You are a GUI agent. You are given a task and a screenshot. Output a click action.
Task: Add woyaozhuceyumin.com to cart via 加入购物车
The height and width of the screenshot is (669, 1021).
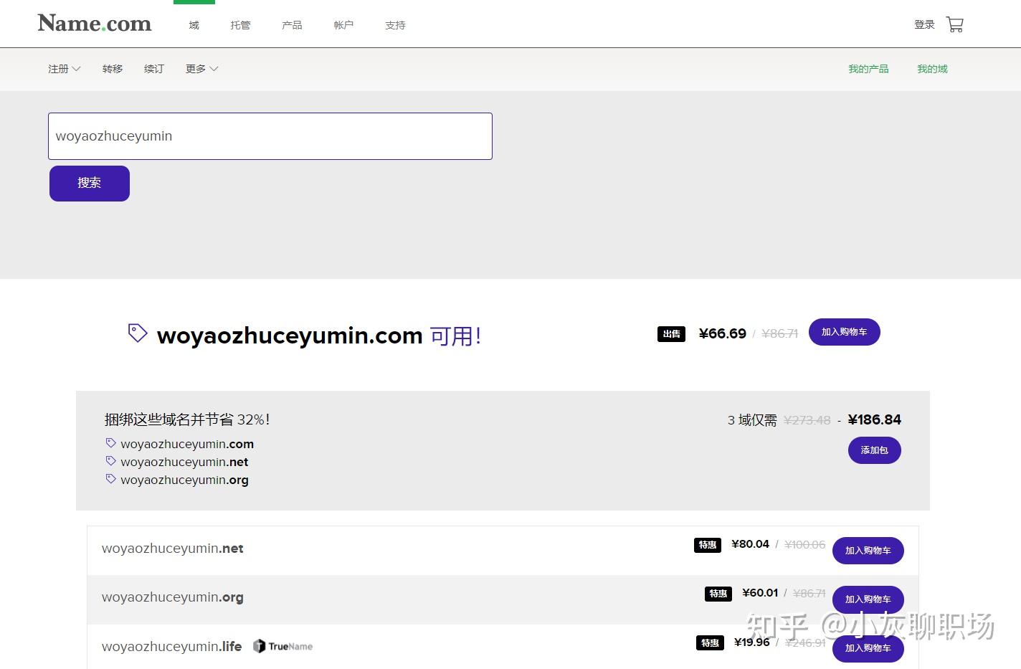(844, 332)
